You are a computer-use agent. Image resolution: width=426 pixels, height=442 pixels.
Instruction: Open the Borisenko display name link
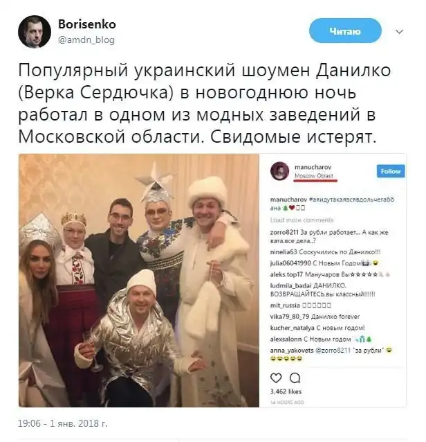(86, 24)
